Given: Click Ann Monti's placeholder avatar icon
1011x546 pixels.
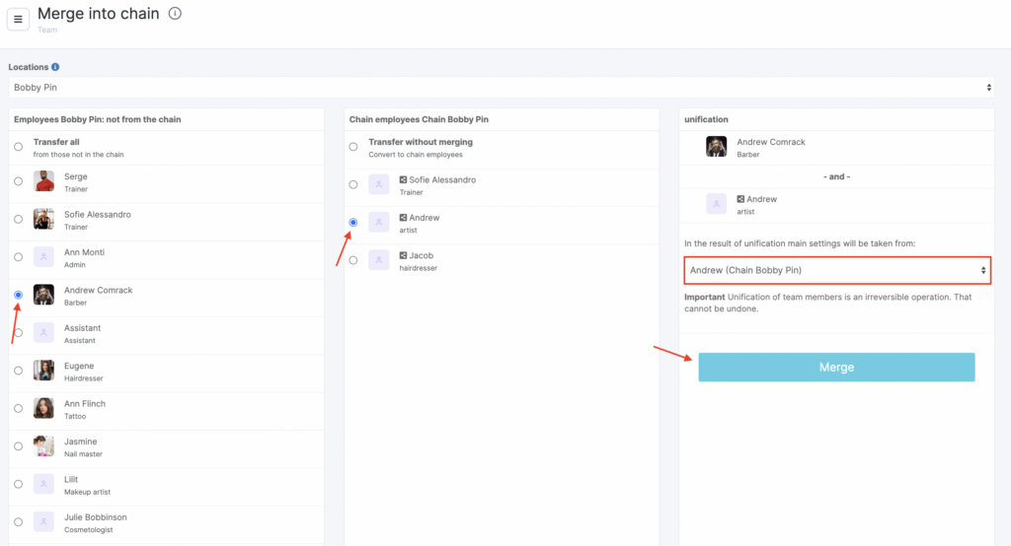Looking at the screenshot, I should [x=43, y=257].
